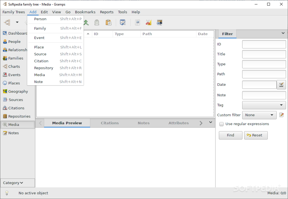
Task: Click the custom filter editor icon
Action: tap(281, 115)
